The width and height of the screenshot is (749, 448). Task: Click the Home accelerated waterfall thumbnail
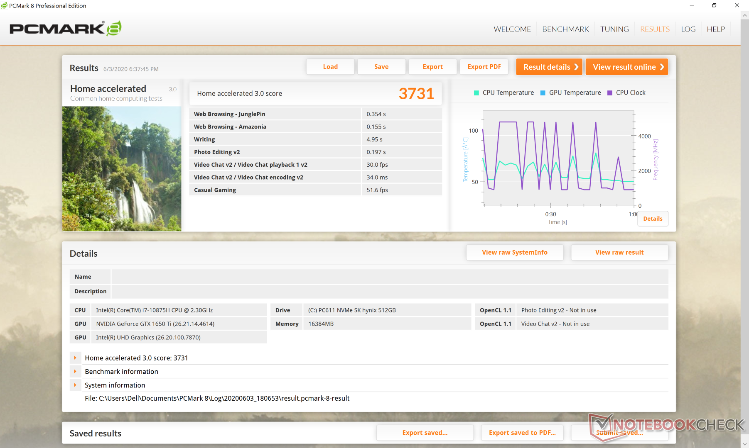122,169
